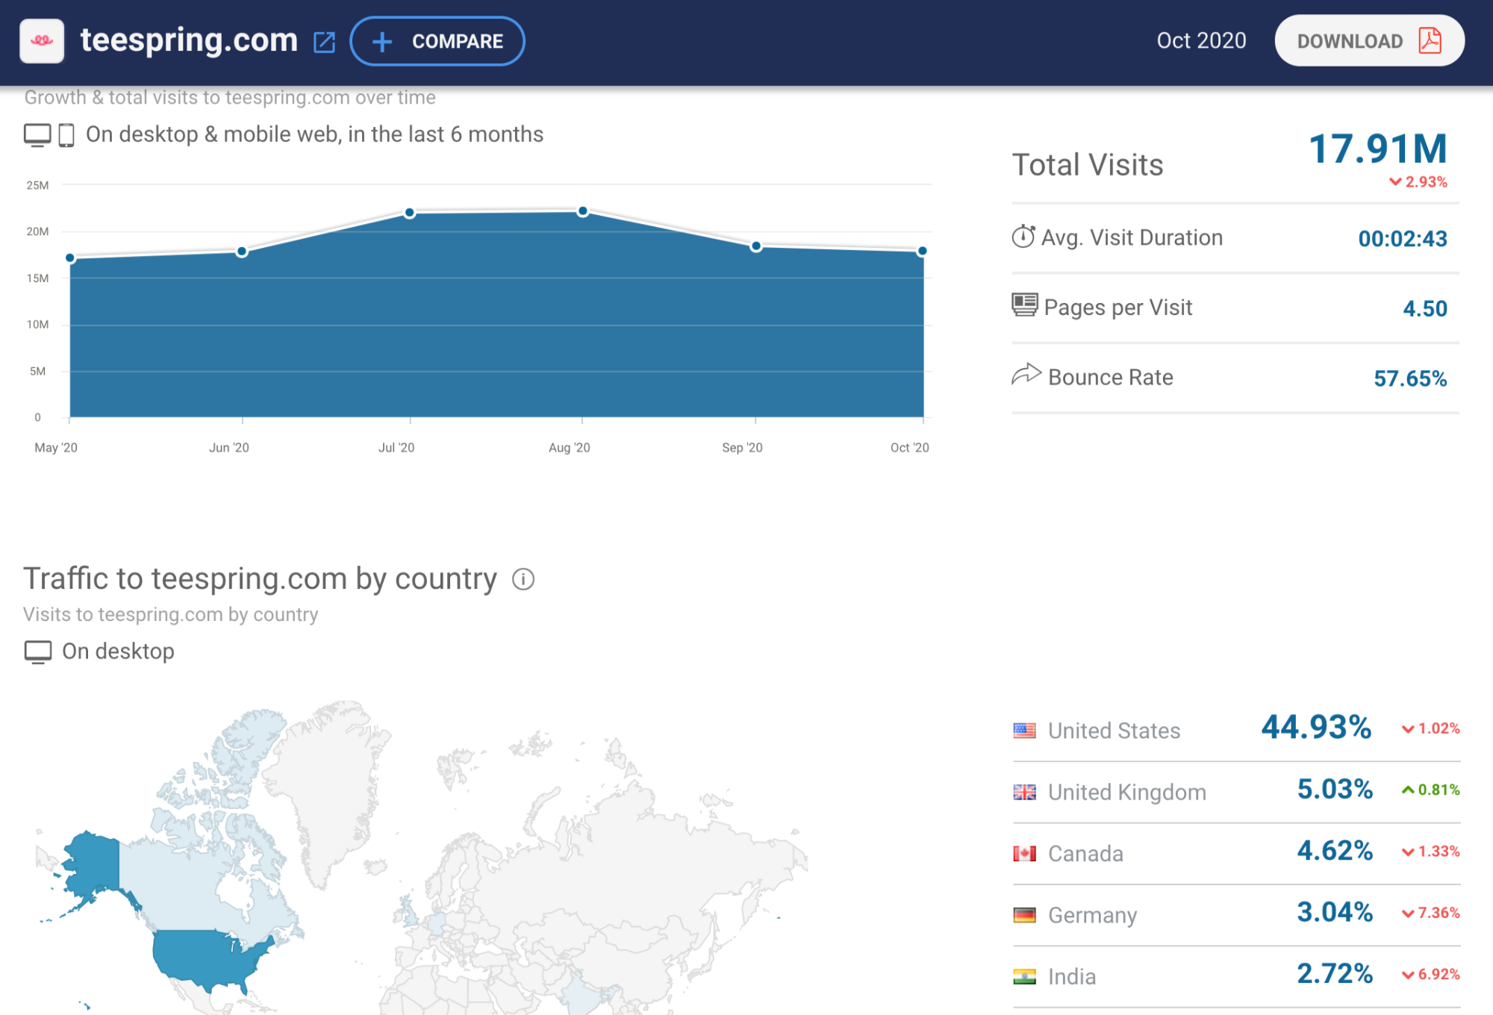Open teespring.com external link icon
This screenshot has height=1015, width=1493.
324,42
